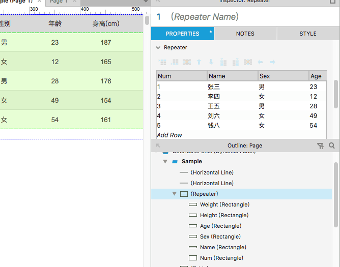
Task: Search widgets in Outline panel
Action: click(x=331, y=145)
